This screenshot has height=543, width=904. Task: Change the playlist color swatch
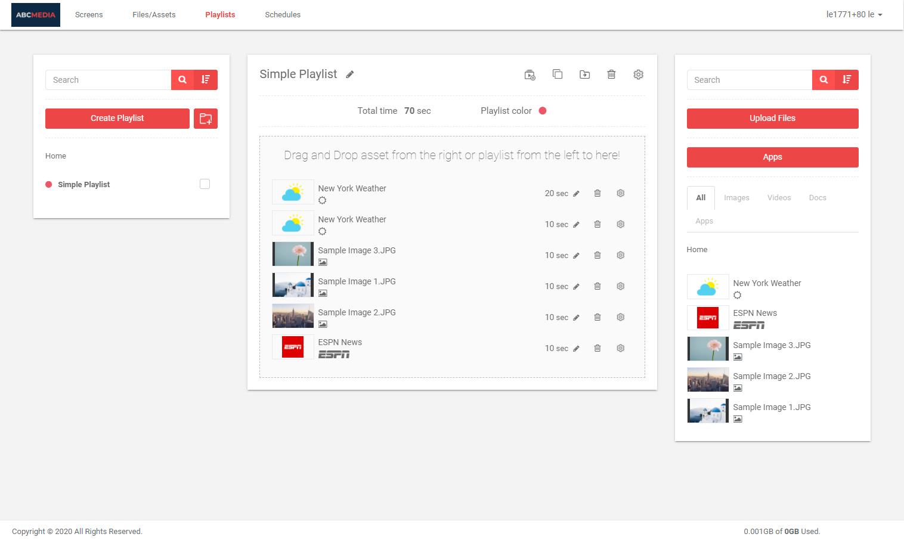(x=542, y=110)
